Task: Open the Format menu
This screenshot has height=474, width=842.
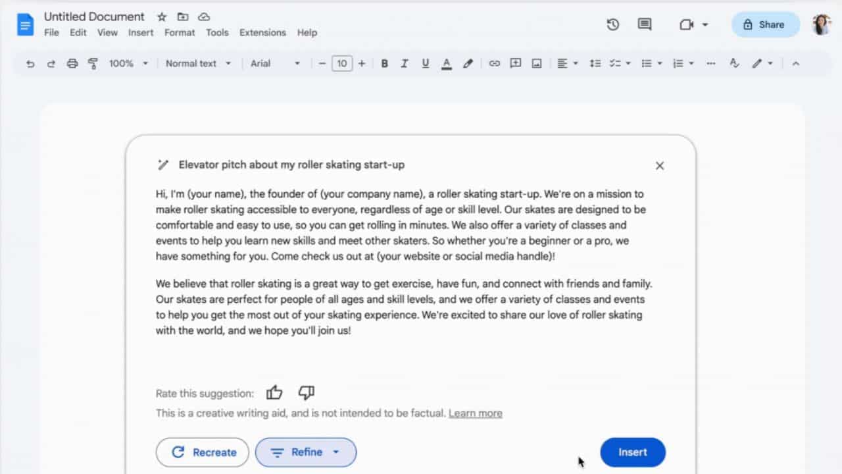Action: pyautogui.click(x=179, y=32)
